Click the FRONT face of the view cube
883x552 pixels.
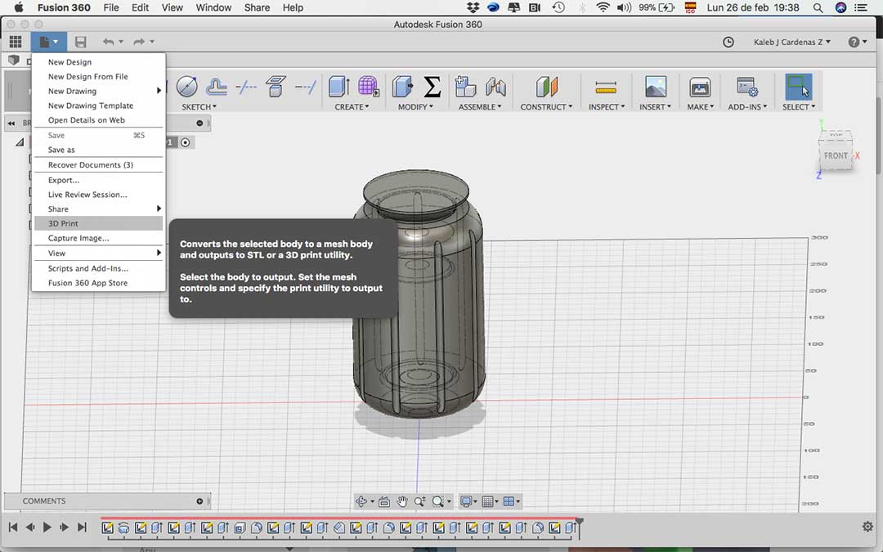point(835,155)
